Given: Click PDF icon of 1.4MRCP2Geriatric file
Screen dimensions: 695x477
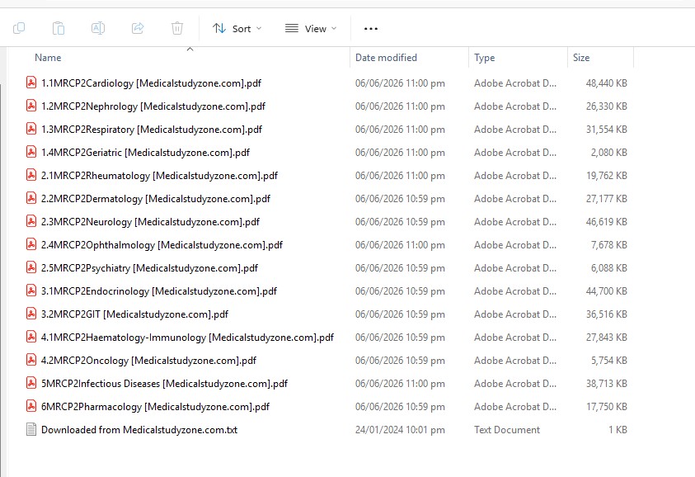Looking at the screenshot, I should pos(31,152).
